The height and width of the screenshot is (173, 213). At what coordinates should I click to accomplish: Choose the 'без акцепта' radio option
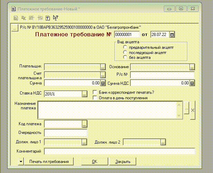coord(125,57)
